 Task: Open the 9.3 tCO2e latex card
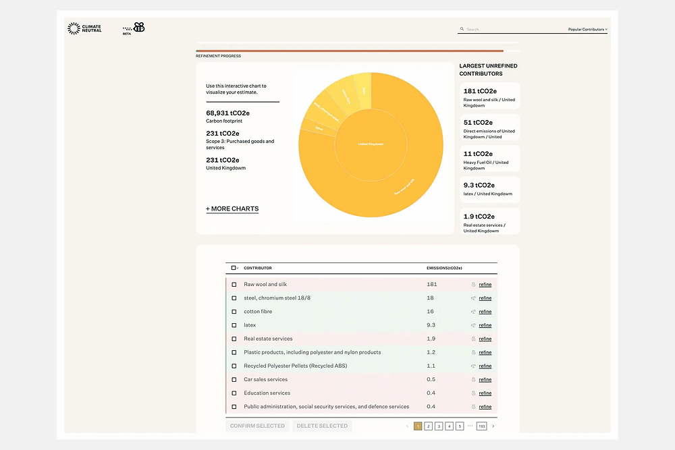pyautogui.click(x=489, y=190)
